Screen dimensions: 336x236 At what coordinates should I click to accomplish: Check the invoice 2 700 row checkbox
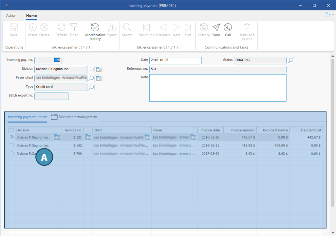click(x=12, y=154)
